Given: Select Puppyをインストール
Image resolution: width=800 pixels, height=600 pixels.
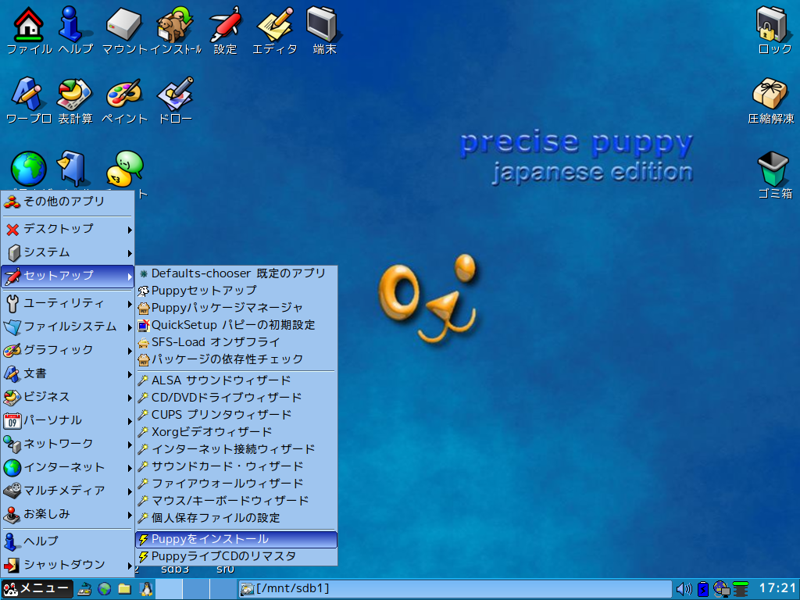Looking at the screenshot, I should 236,539.
